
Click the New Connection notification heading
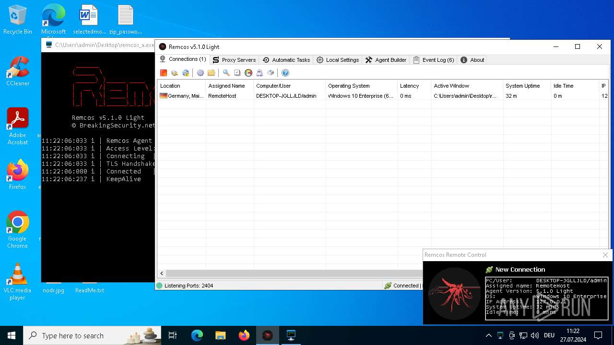[520, 269]
